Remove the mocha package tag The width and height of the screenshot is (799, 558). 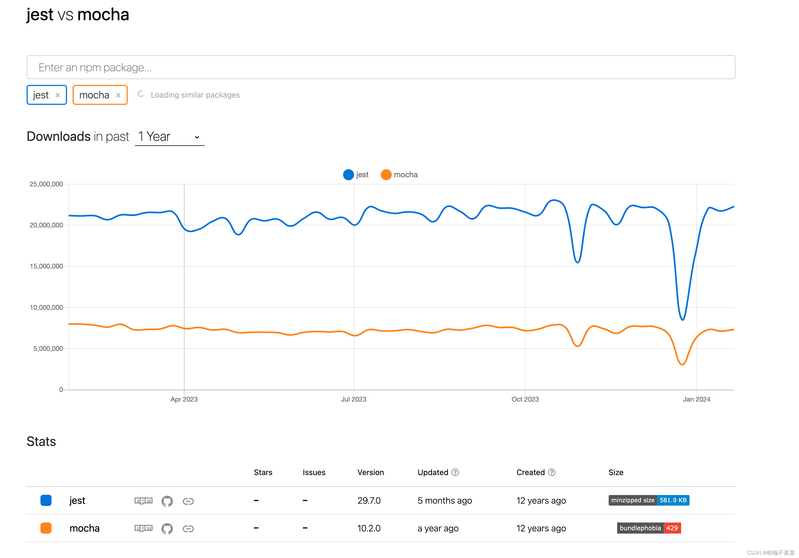point(118,95)
